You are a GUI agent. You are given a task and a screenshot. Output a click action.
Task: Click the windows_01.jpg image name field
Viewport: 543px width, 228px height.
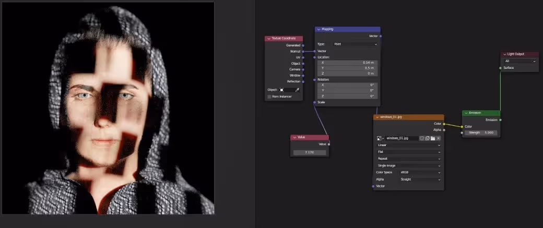coord(402,138)
